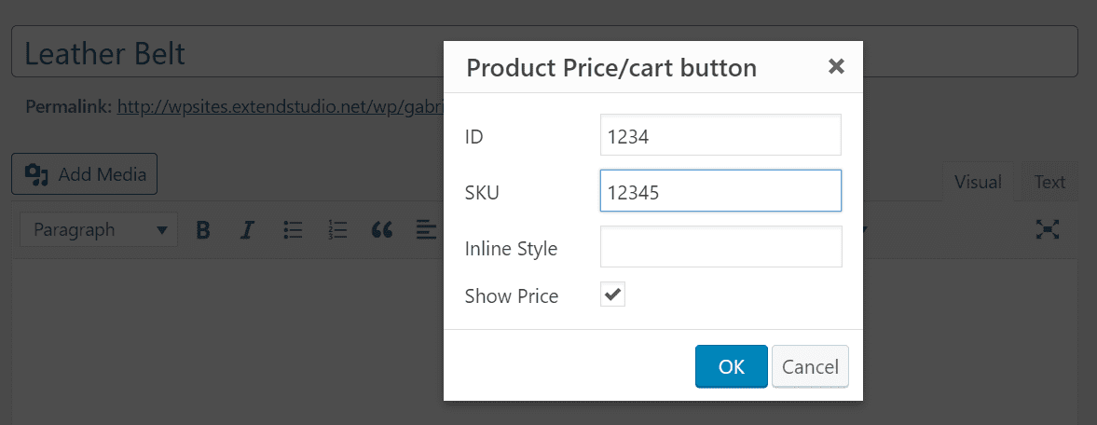Screen dimensions: 1097x425
Task: Apply italic formatting from toolbar
Action: pos(246,229)
